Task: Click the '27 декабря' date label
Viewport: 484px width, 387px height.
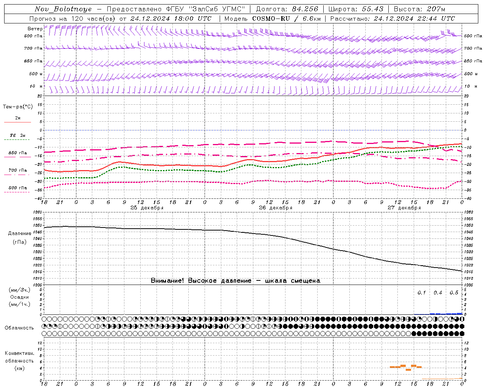Action: [404, 208]
